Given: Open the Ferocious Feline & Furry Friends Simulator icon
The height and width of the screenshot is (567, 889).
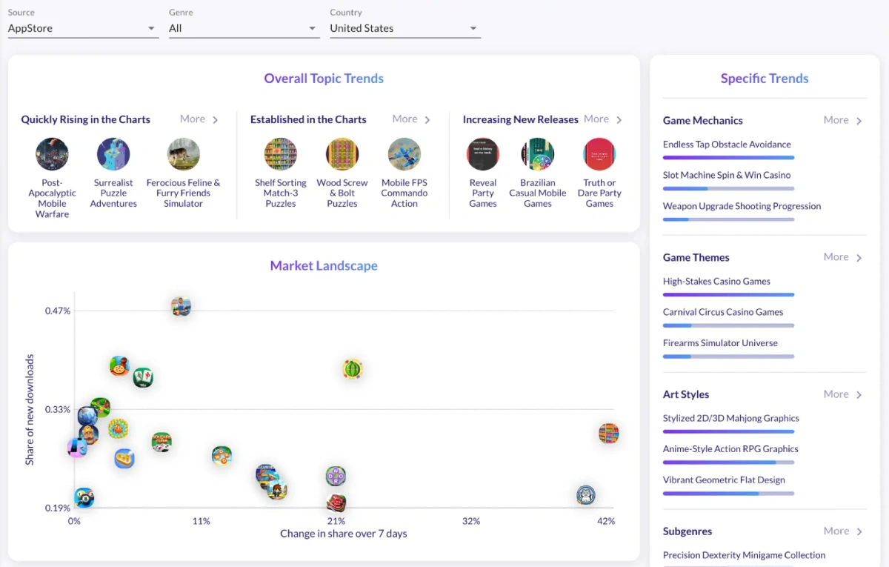Looking at the screenshot, I should (182, 153).
